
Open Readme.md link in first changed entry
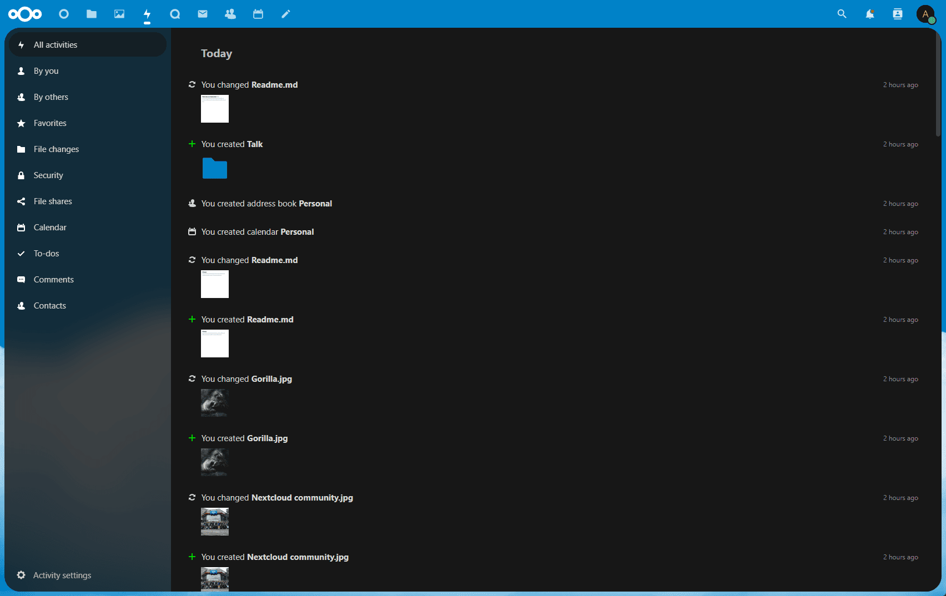click(x=274, y=84)
